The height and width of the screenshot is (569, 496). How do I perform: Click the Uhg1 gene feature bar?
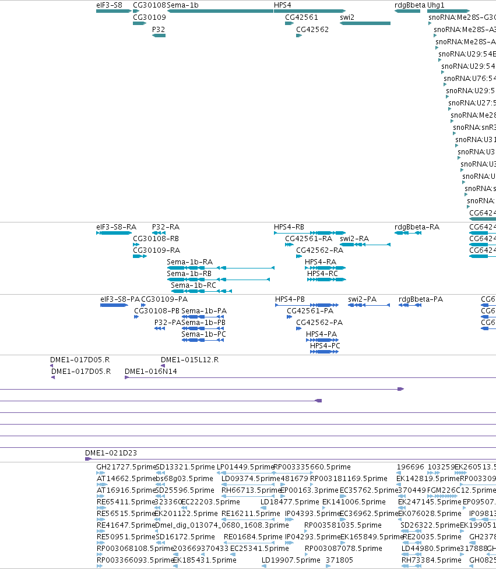pyautogui.click(x=448, y=11)
